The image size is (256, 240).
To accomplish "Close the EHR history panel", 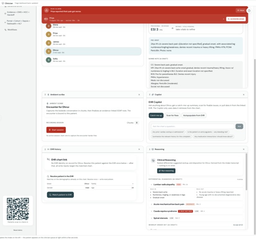I will click(x=139, y=149).
